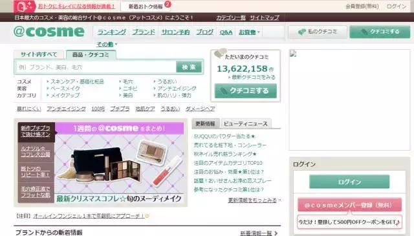Click the top-right ログイン link
Image resolution: width=414 pixels, height=236 pixels.
397,6
